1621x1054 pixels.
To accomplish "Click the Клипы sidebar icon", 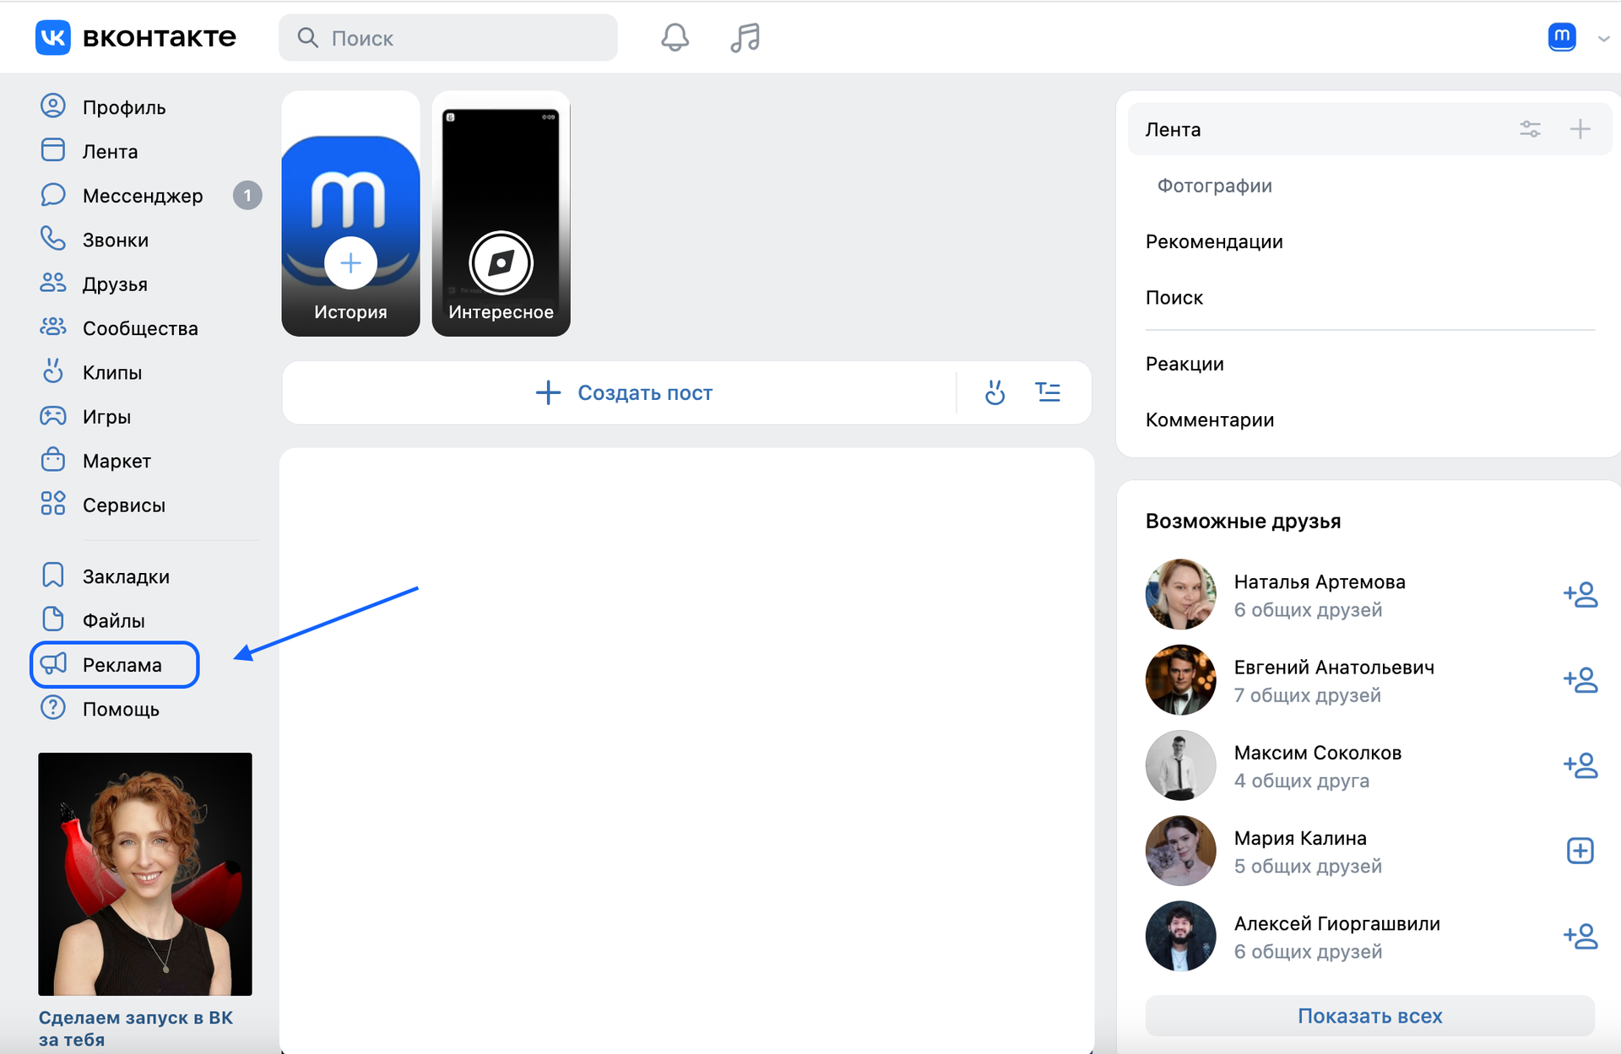I will tap(53, 371).
